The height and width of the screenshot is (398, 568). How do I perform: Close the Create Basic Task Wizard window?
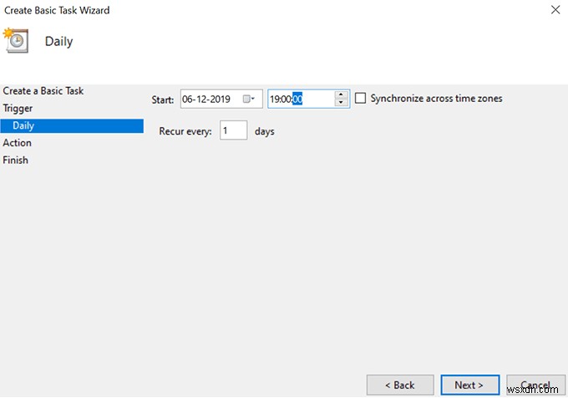(x=555, y=10)
